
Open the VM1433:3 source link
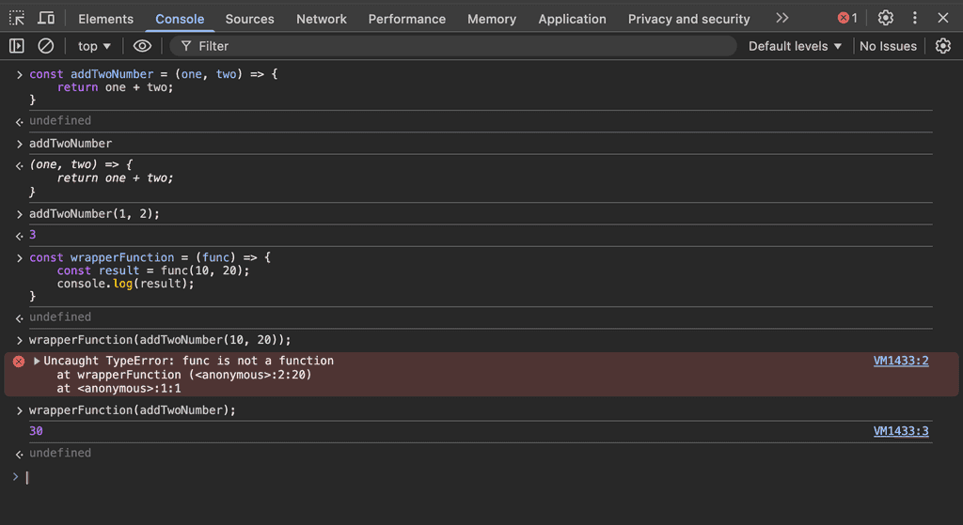(x=900, y=431)
